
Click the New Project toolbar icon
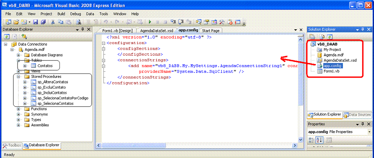point(8,22)
